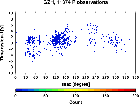Click the dark red colorbar segment near 200
This screenshot has width=139, height=104.
133,90
